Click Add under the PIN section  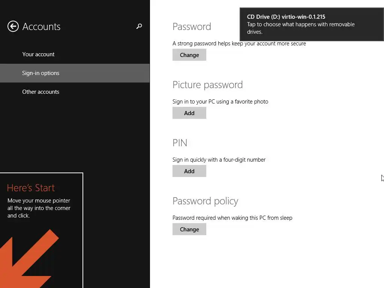tap(189, 171)
